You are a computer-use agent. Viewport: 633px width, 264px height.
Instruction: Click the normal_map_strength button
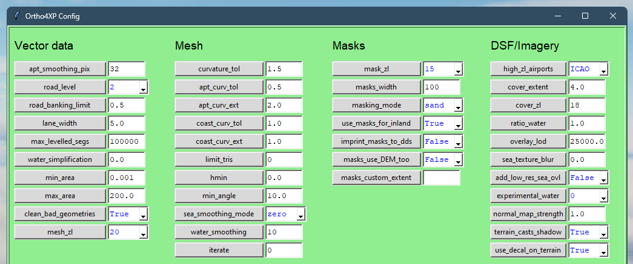click(528, 214)
